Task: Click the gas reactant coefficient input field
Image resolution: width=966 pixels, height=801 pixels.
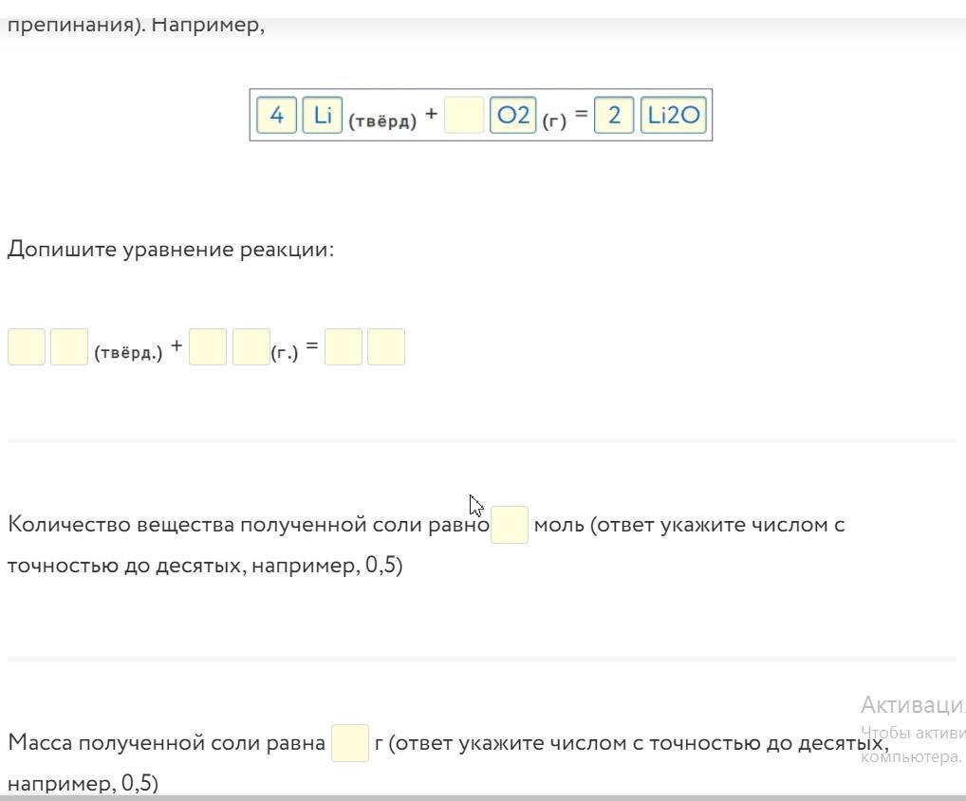Action: point(208,346)
